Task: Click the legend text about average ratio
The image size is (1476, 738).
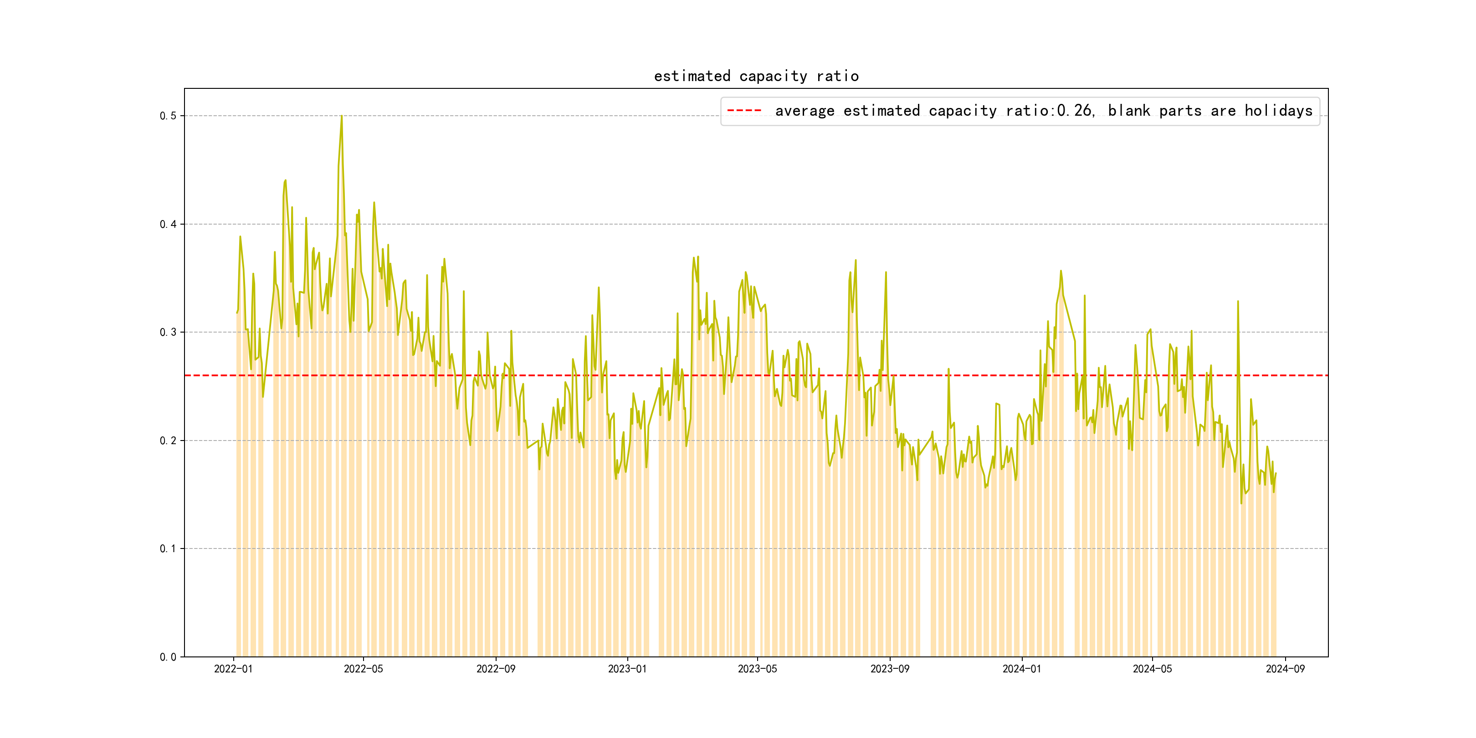Action: (1043, 111)
